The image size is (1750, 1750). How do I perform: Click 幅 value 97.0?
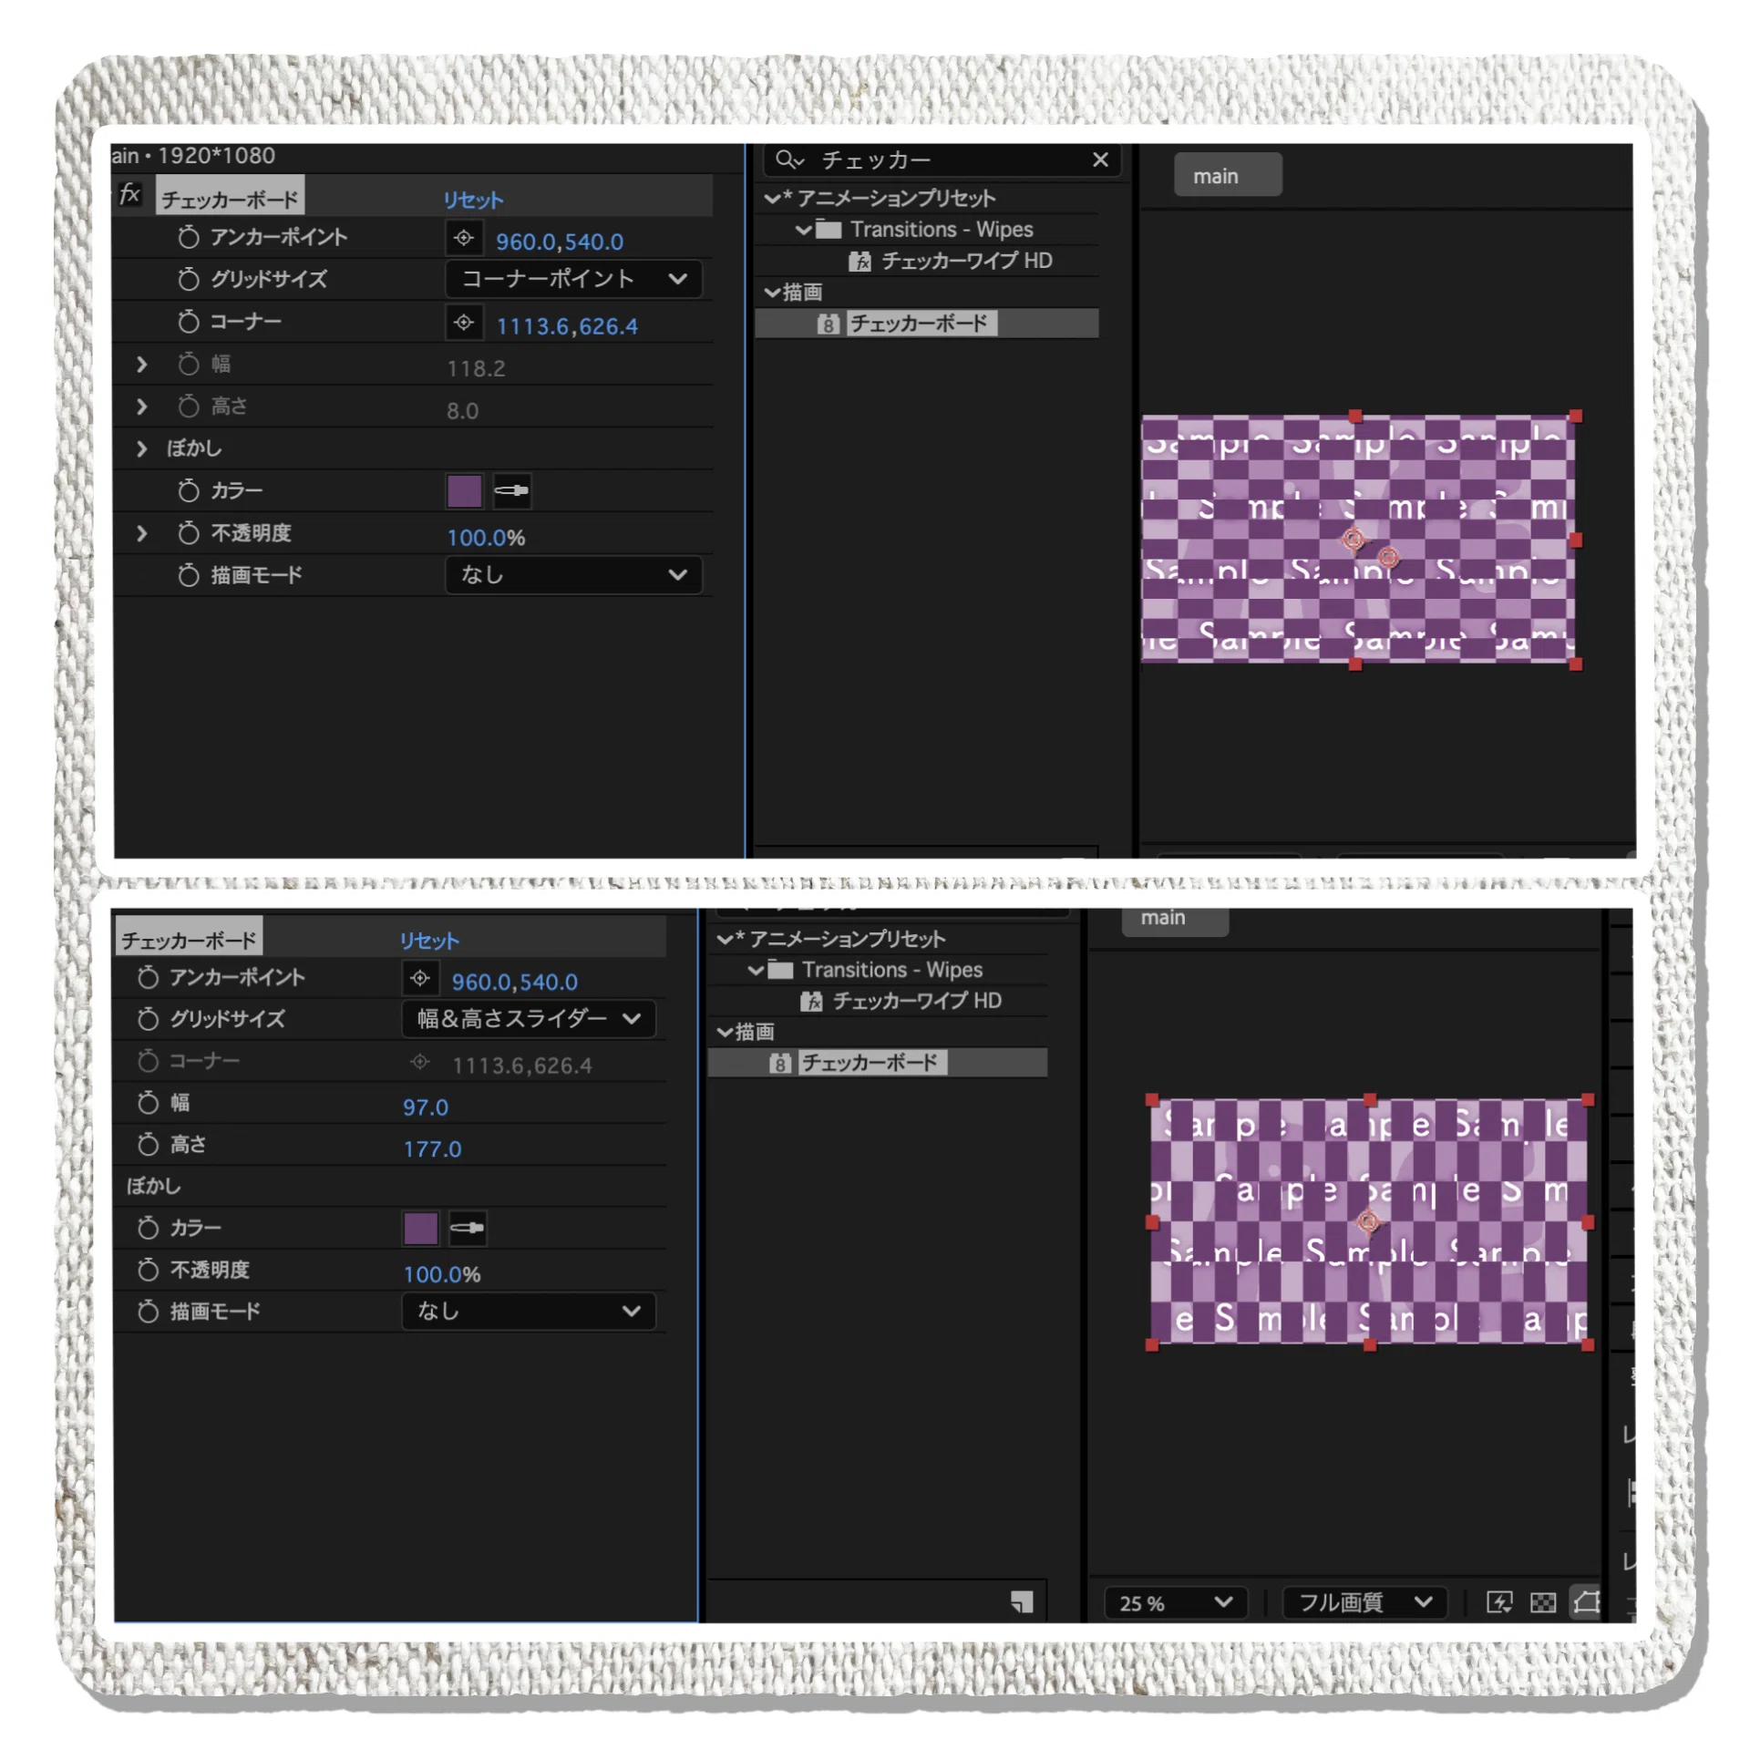(425, 1106)
